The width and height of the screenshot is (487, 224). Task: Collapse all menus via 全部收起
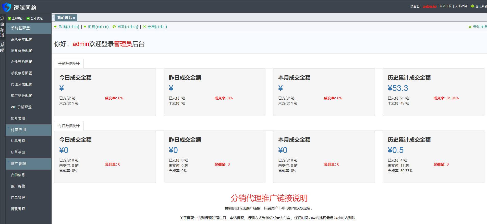coord(35,18)
